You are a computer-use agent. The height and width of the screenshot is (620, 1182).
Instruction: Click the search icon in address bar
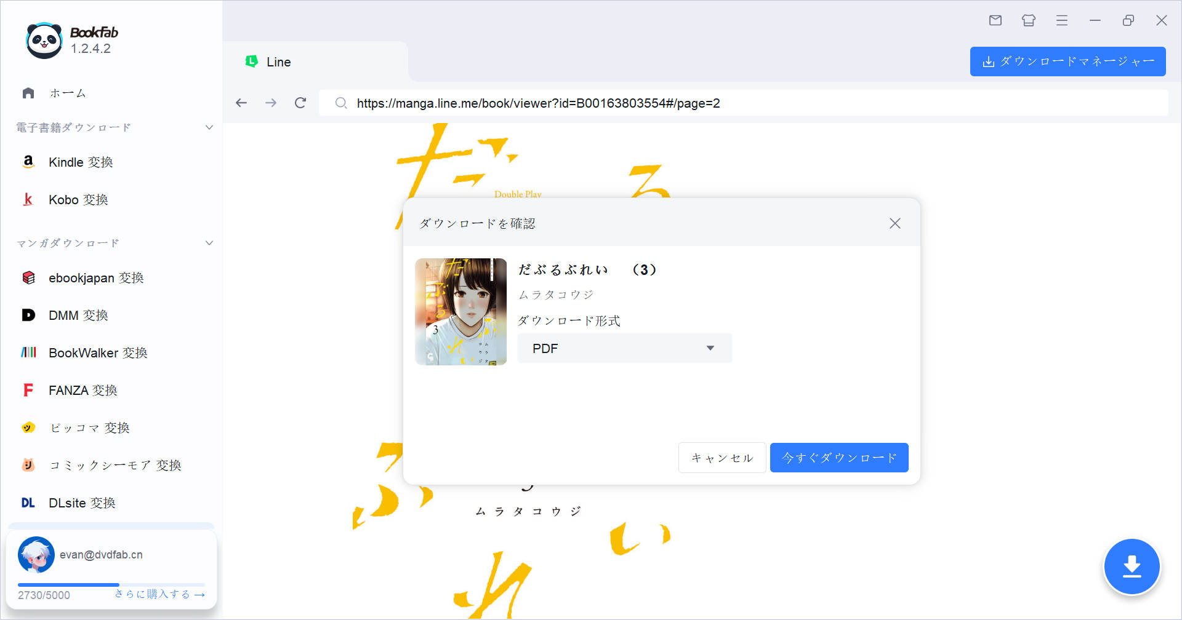[x=341, y=103]
